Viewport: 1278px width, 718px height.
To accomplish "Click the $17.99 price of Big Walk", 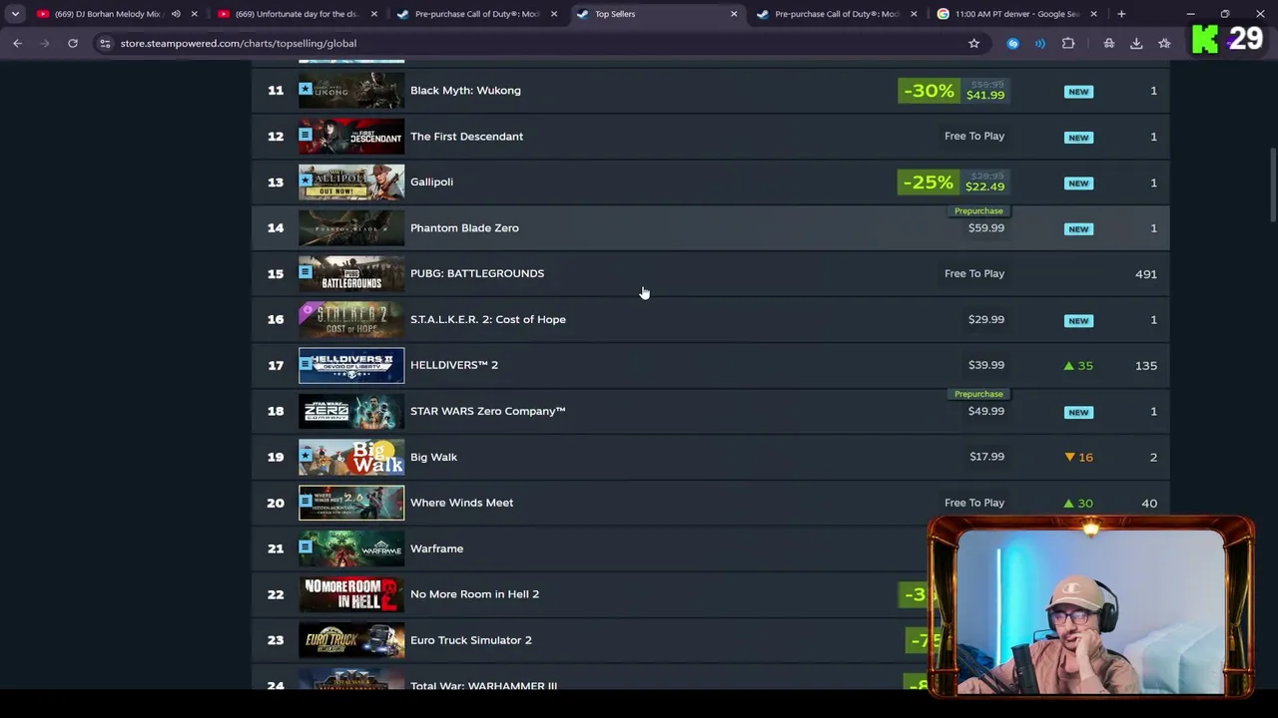I will point(986,457).
